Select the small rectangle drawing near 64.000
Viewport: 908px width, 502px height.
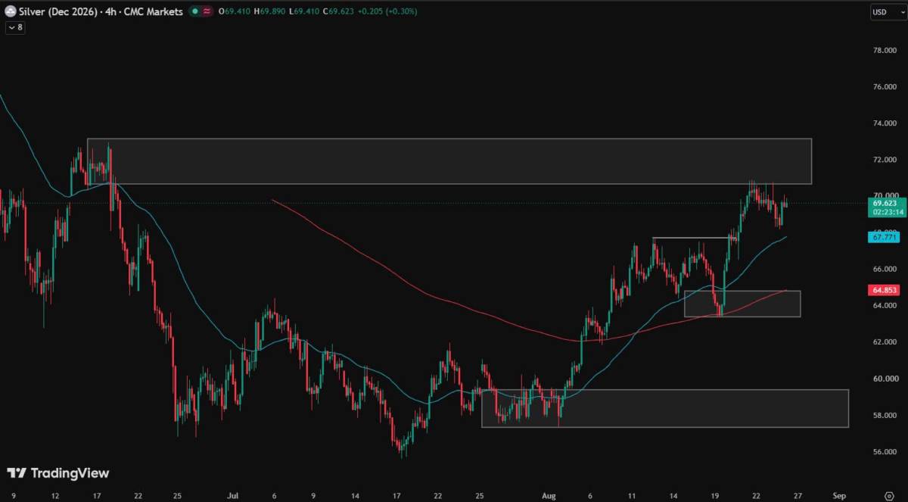[x=742, y=304]
